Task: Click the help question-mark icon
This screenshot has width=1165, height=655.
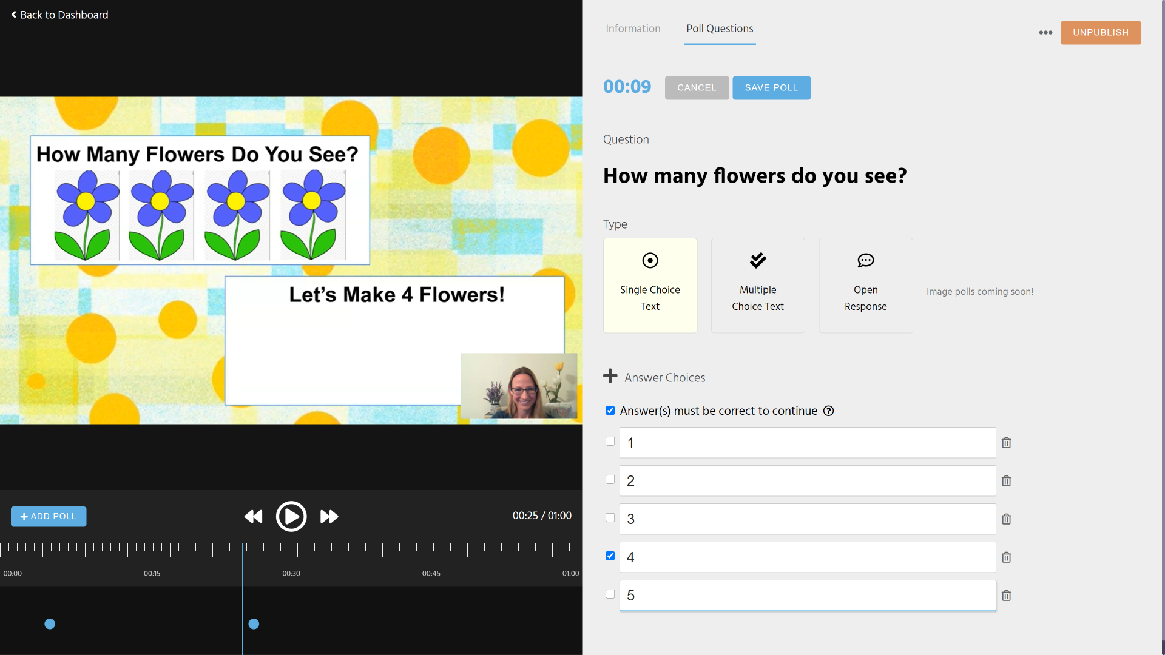Action: click(x=828, y=411)
